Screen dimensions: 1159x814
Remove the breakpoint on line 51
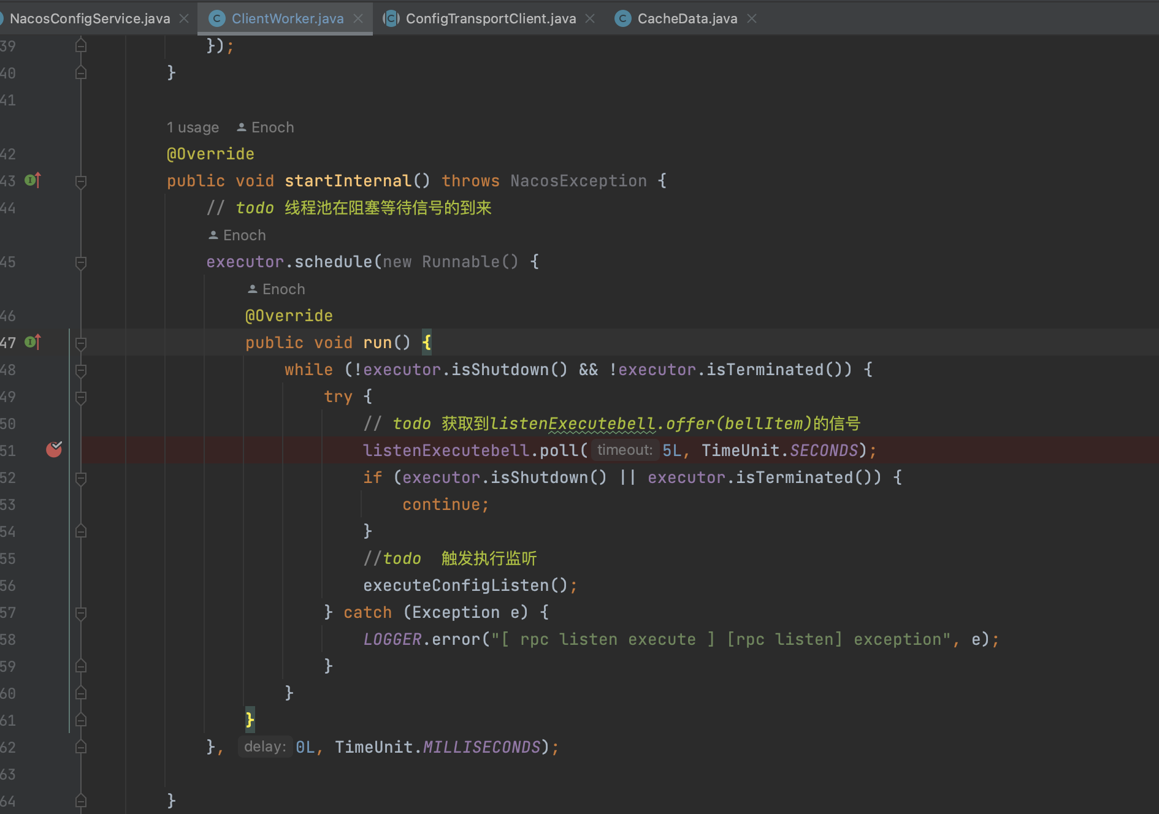click(x=54, y=450)
